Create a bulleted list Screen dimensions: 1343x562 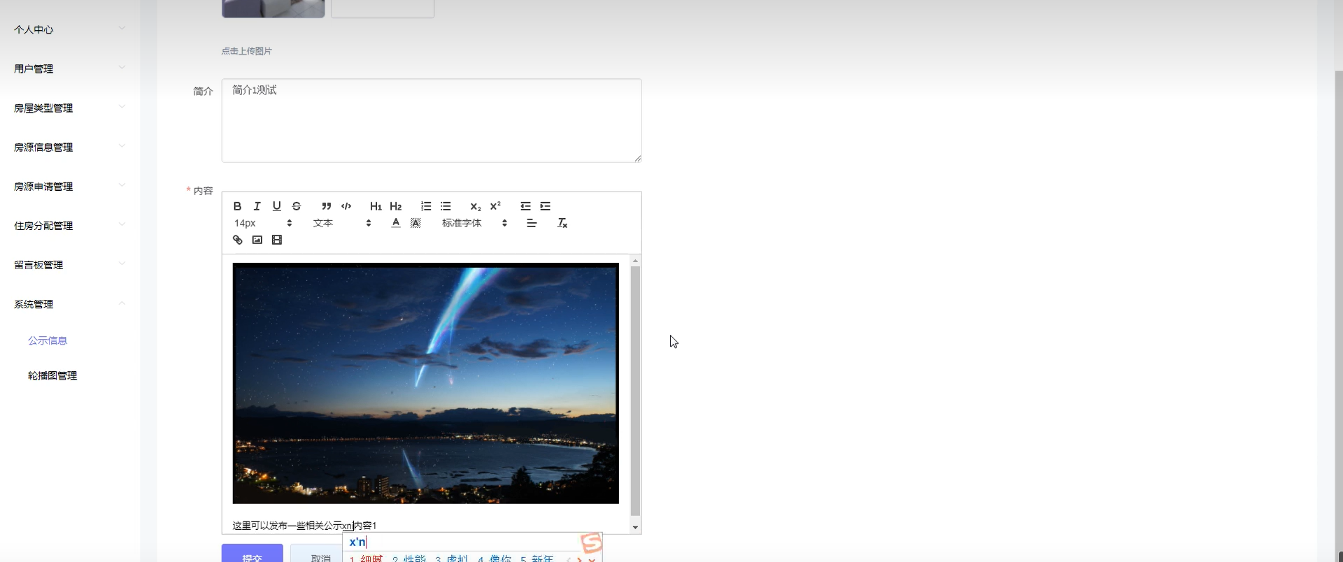[446, 206]
